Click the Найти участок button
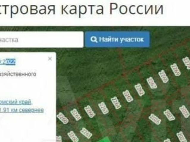Screen dimensions: 190x142 (117, 39)
